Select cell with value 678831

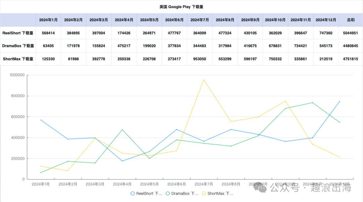(275, 46)
